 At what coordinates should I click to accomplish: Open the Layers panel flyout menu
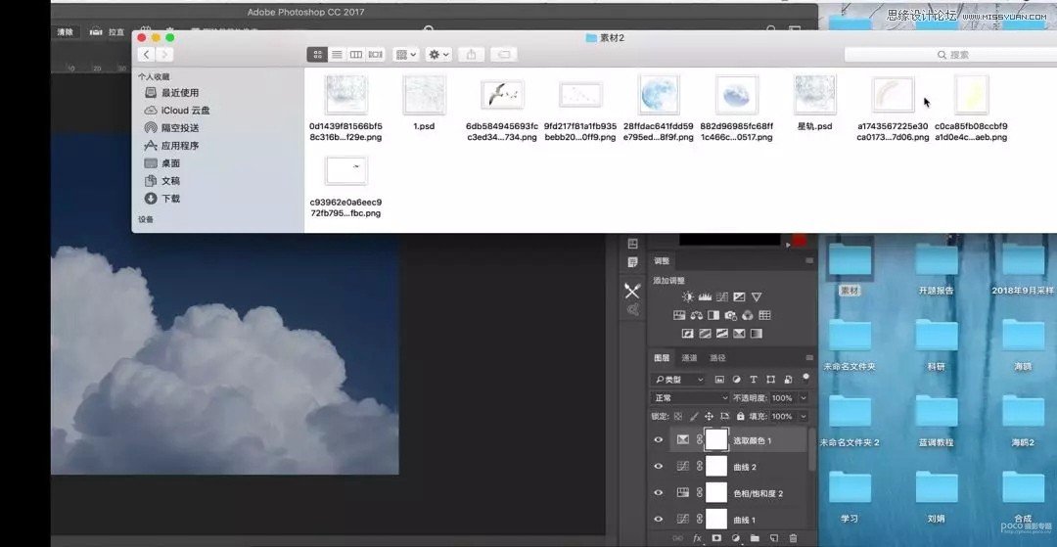point(809,358)
